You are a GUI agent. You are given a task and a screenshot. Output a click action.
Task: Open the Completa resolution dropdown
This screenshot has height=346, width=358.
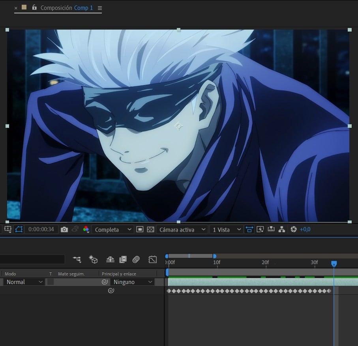pos(113,230)
